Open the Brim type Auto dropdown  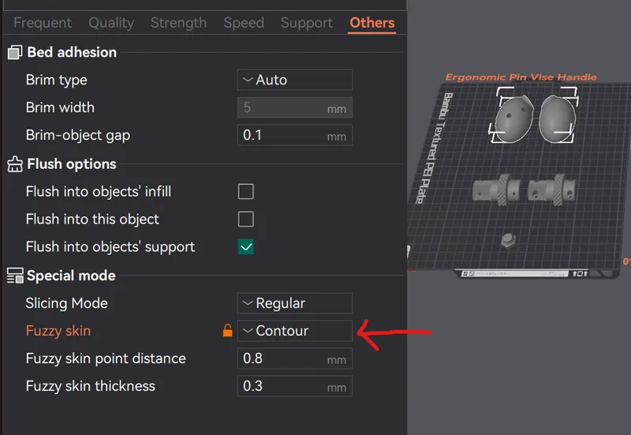point(295,80)
